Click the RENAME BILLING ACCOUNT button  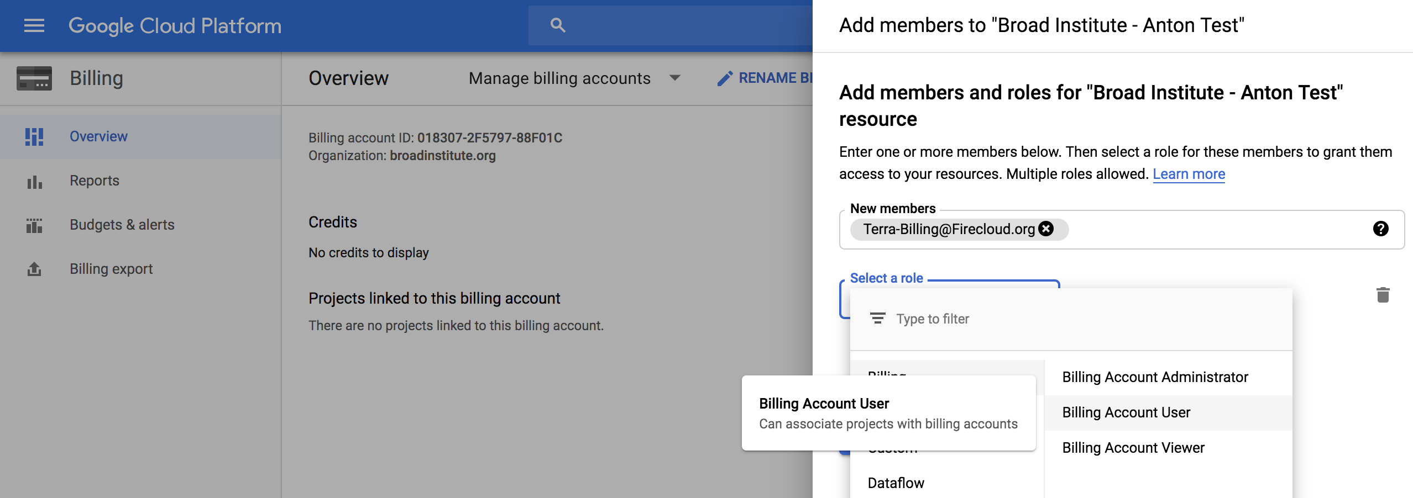tap(764, 78)
